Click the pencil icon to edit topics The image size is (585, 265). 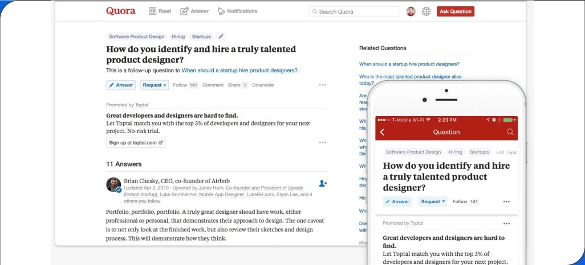tap(221, 36)
